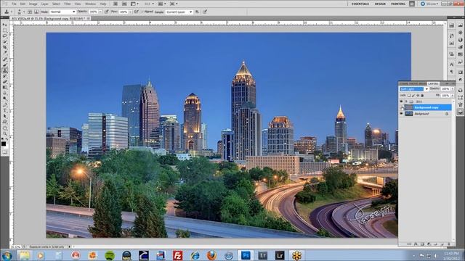465x261 pixels.
Task: Select the Clone Stamp tool
Action: point(5,71)
